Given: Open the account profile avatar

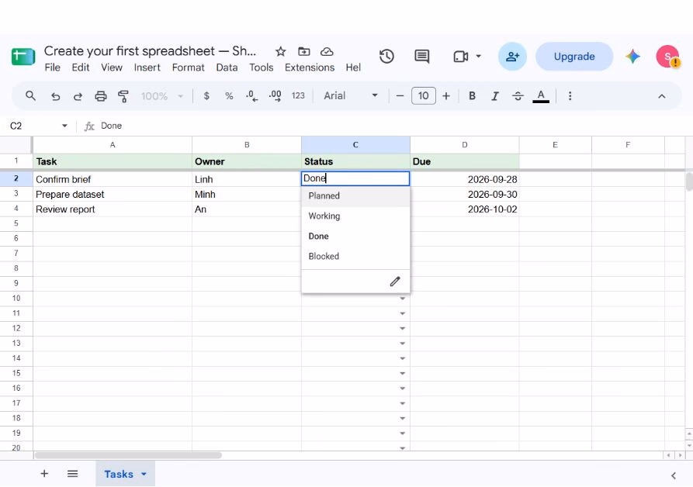Looking at the screenshot, I should [x=667, y=57].
